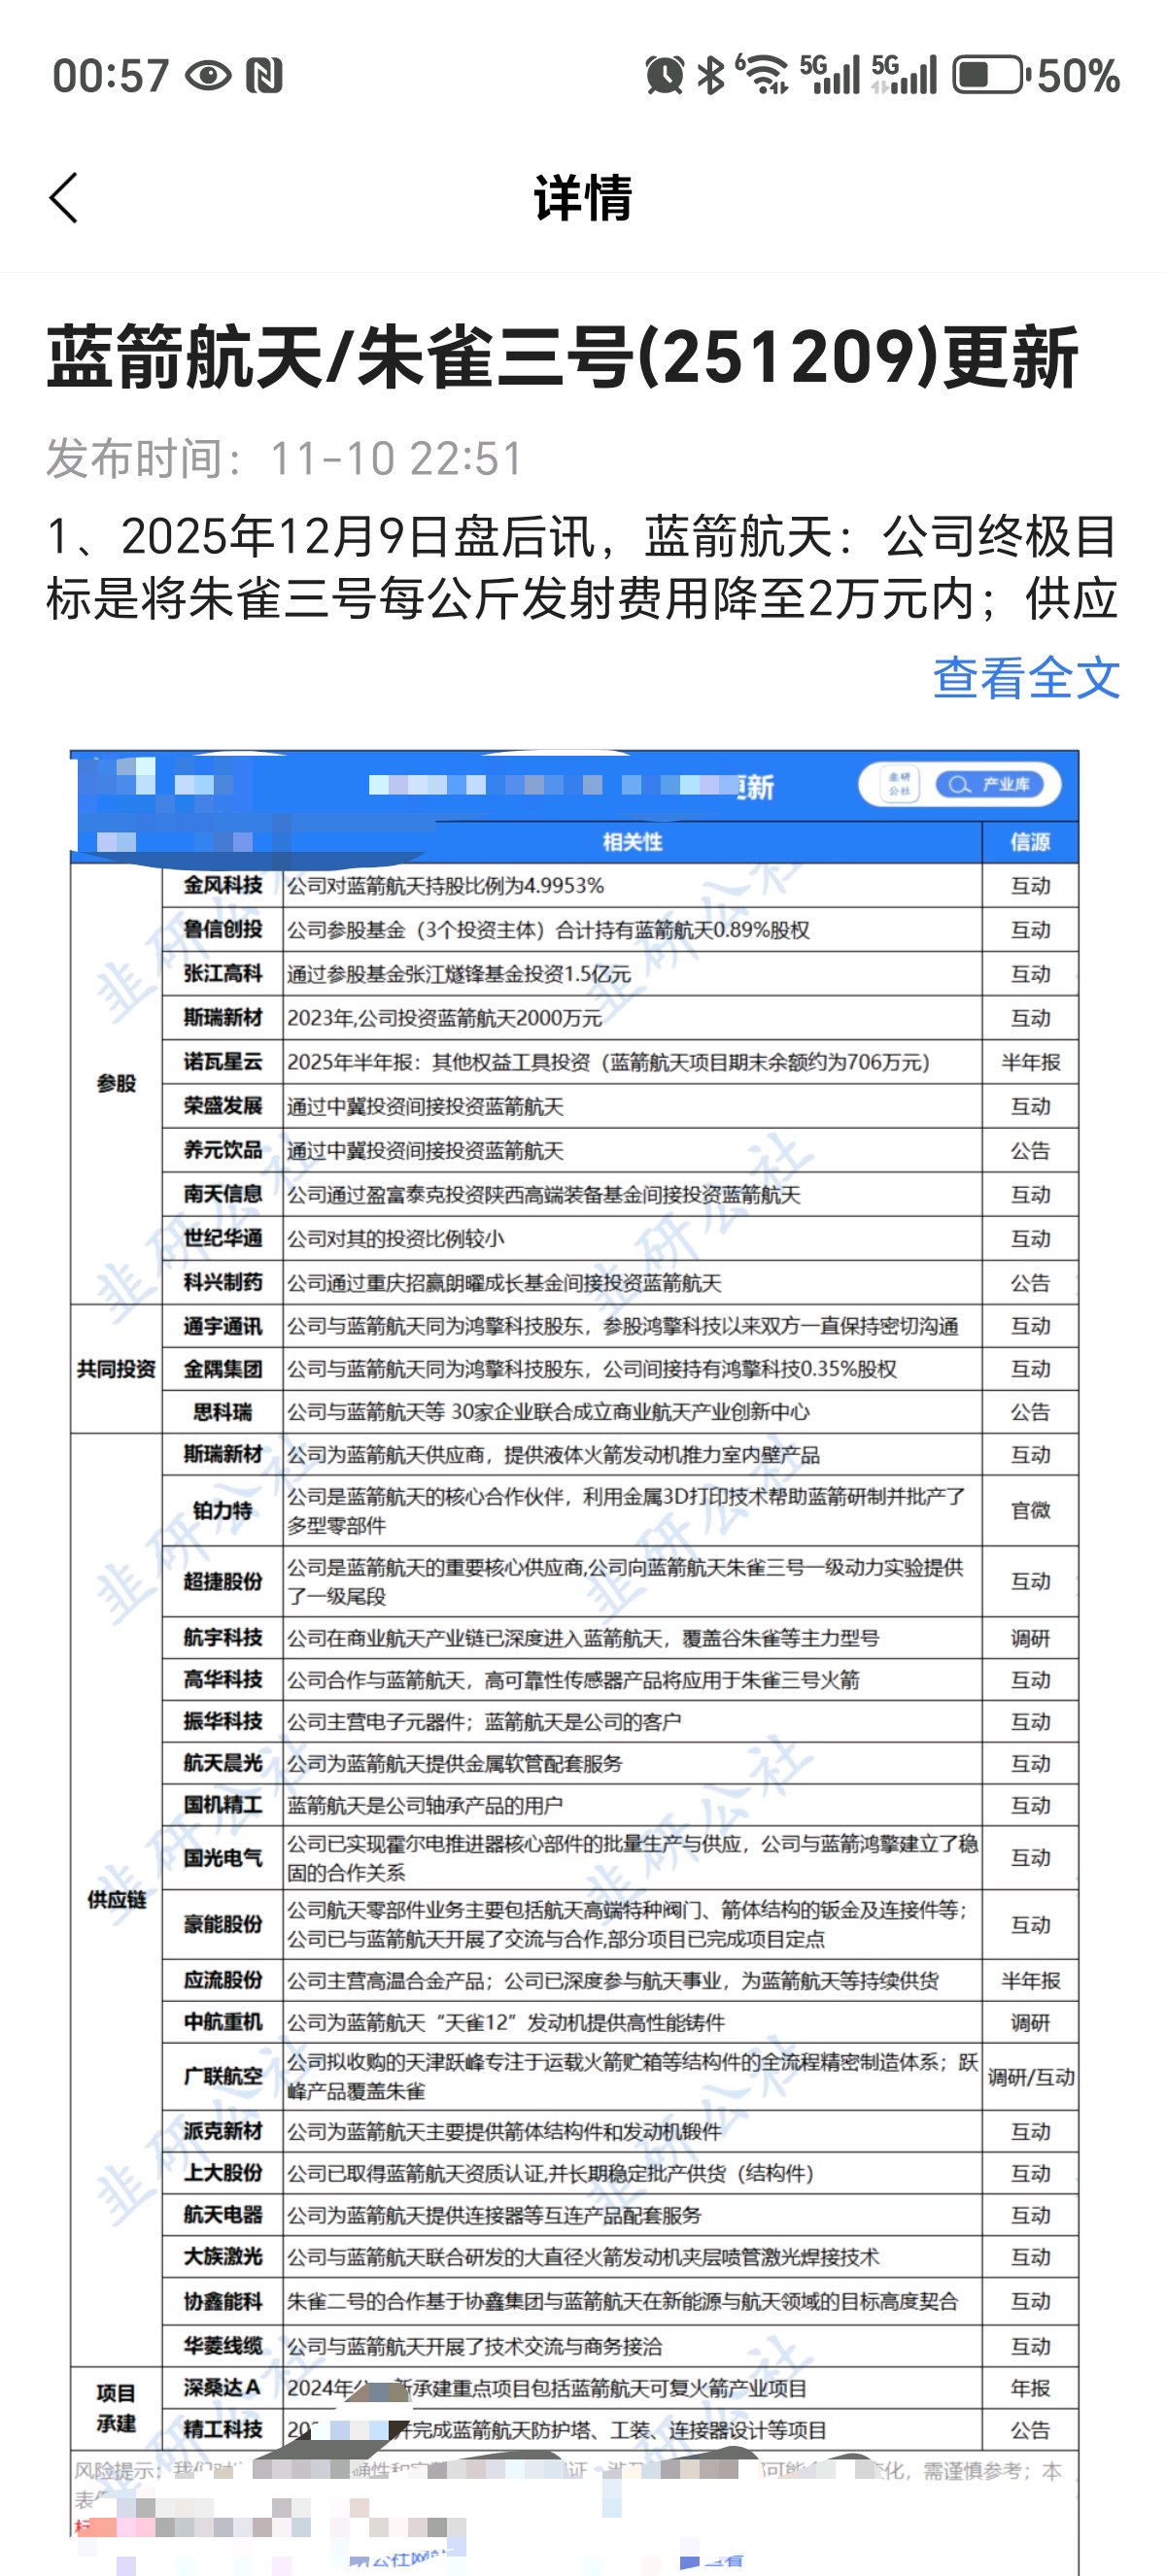Tap the 详情 page title
This screenshot has height=2576, width=1166.
tap(583, 198)
